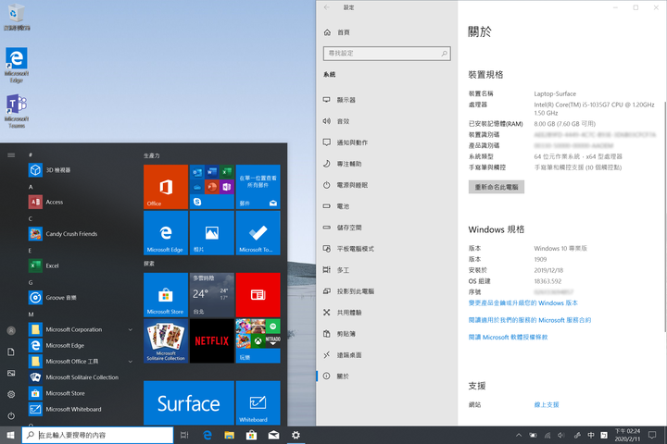The image size is (667, 444).
Task: Select the About page in Settings
Action: [387, 376]
